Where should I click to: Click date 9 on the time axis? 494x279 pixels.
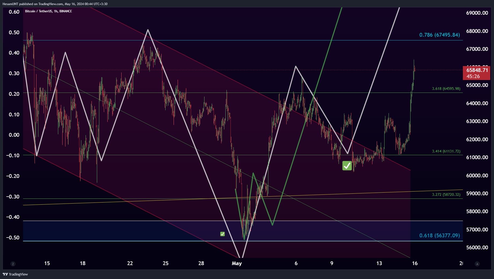point(332,263)
